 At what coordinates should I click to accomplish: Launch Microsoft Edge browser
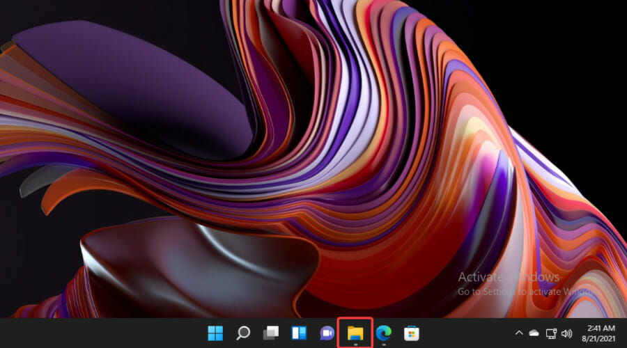point(383,333)
